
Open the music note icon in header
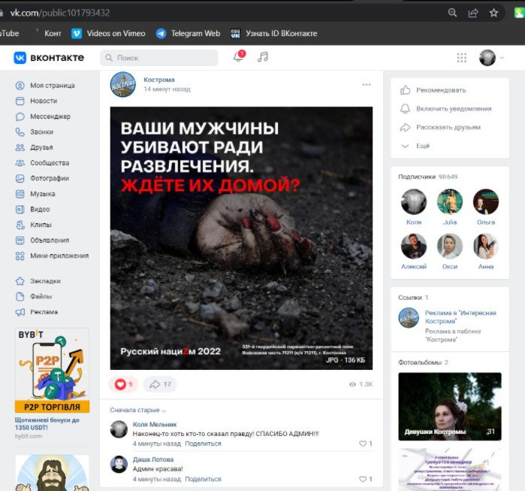point(262,57)
